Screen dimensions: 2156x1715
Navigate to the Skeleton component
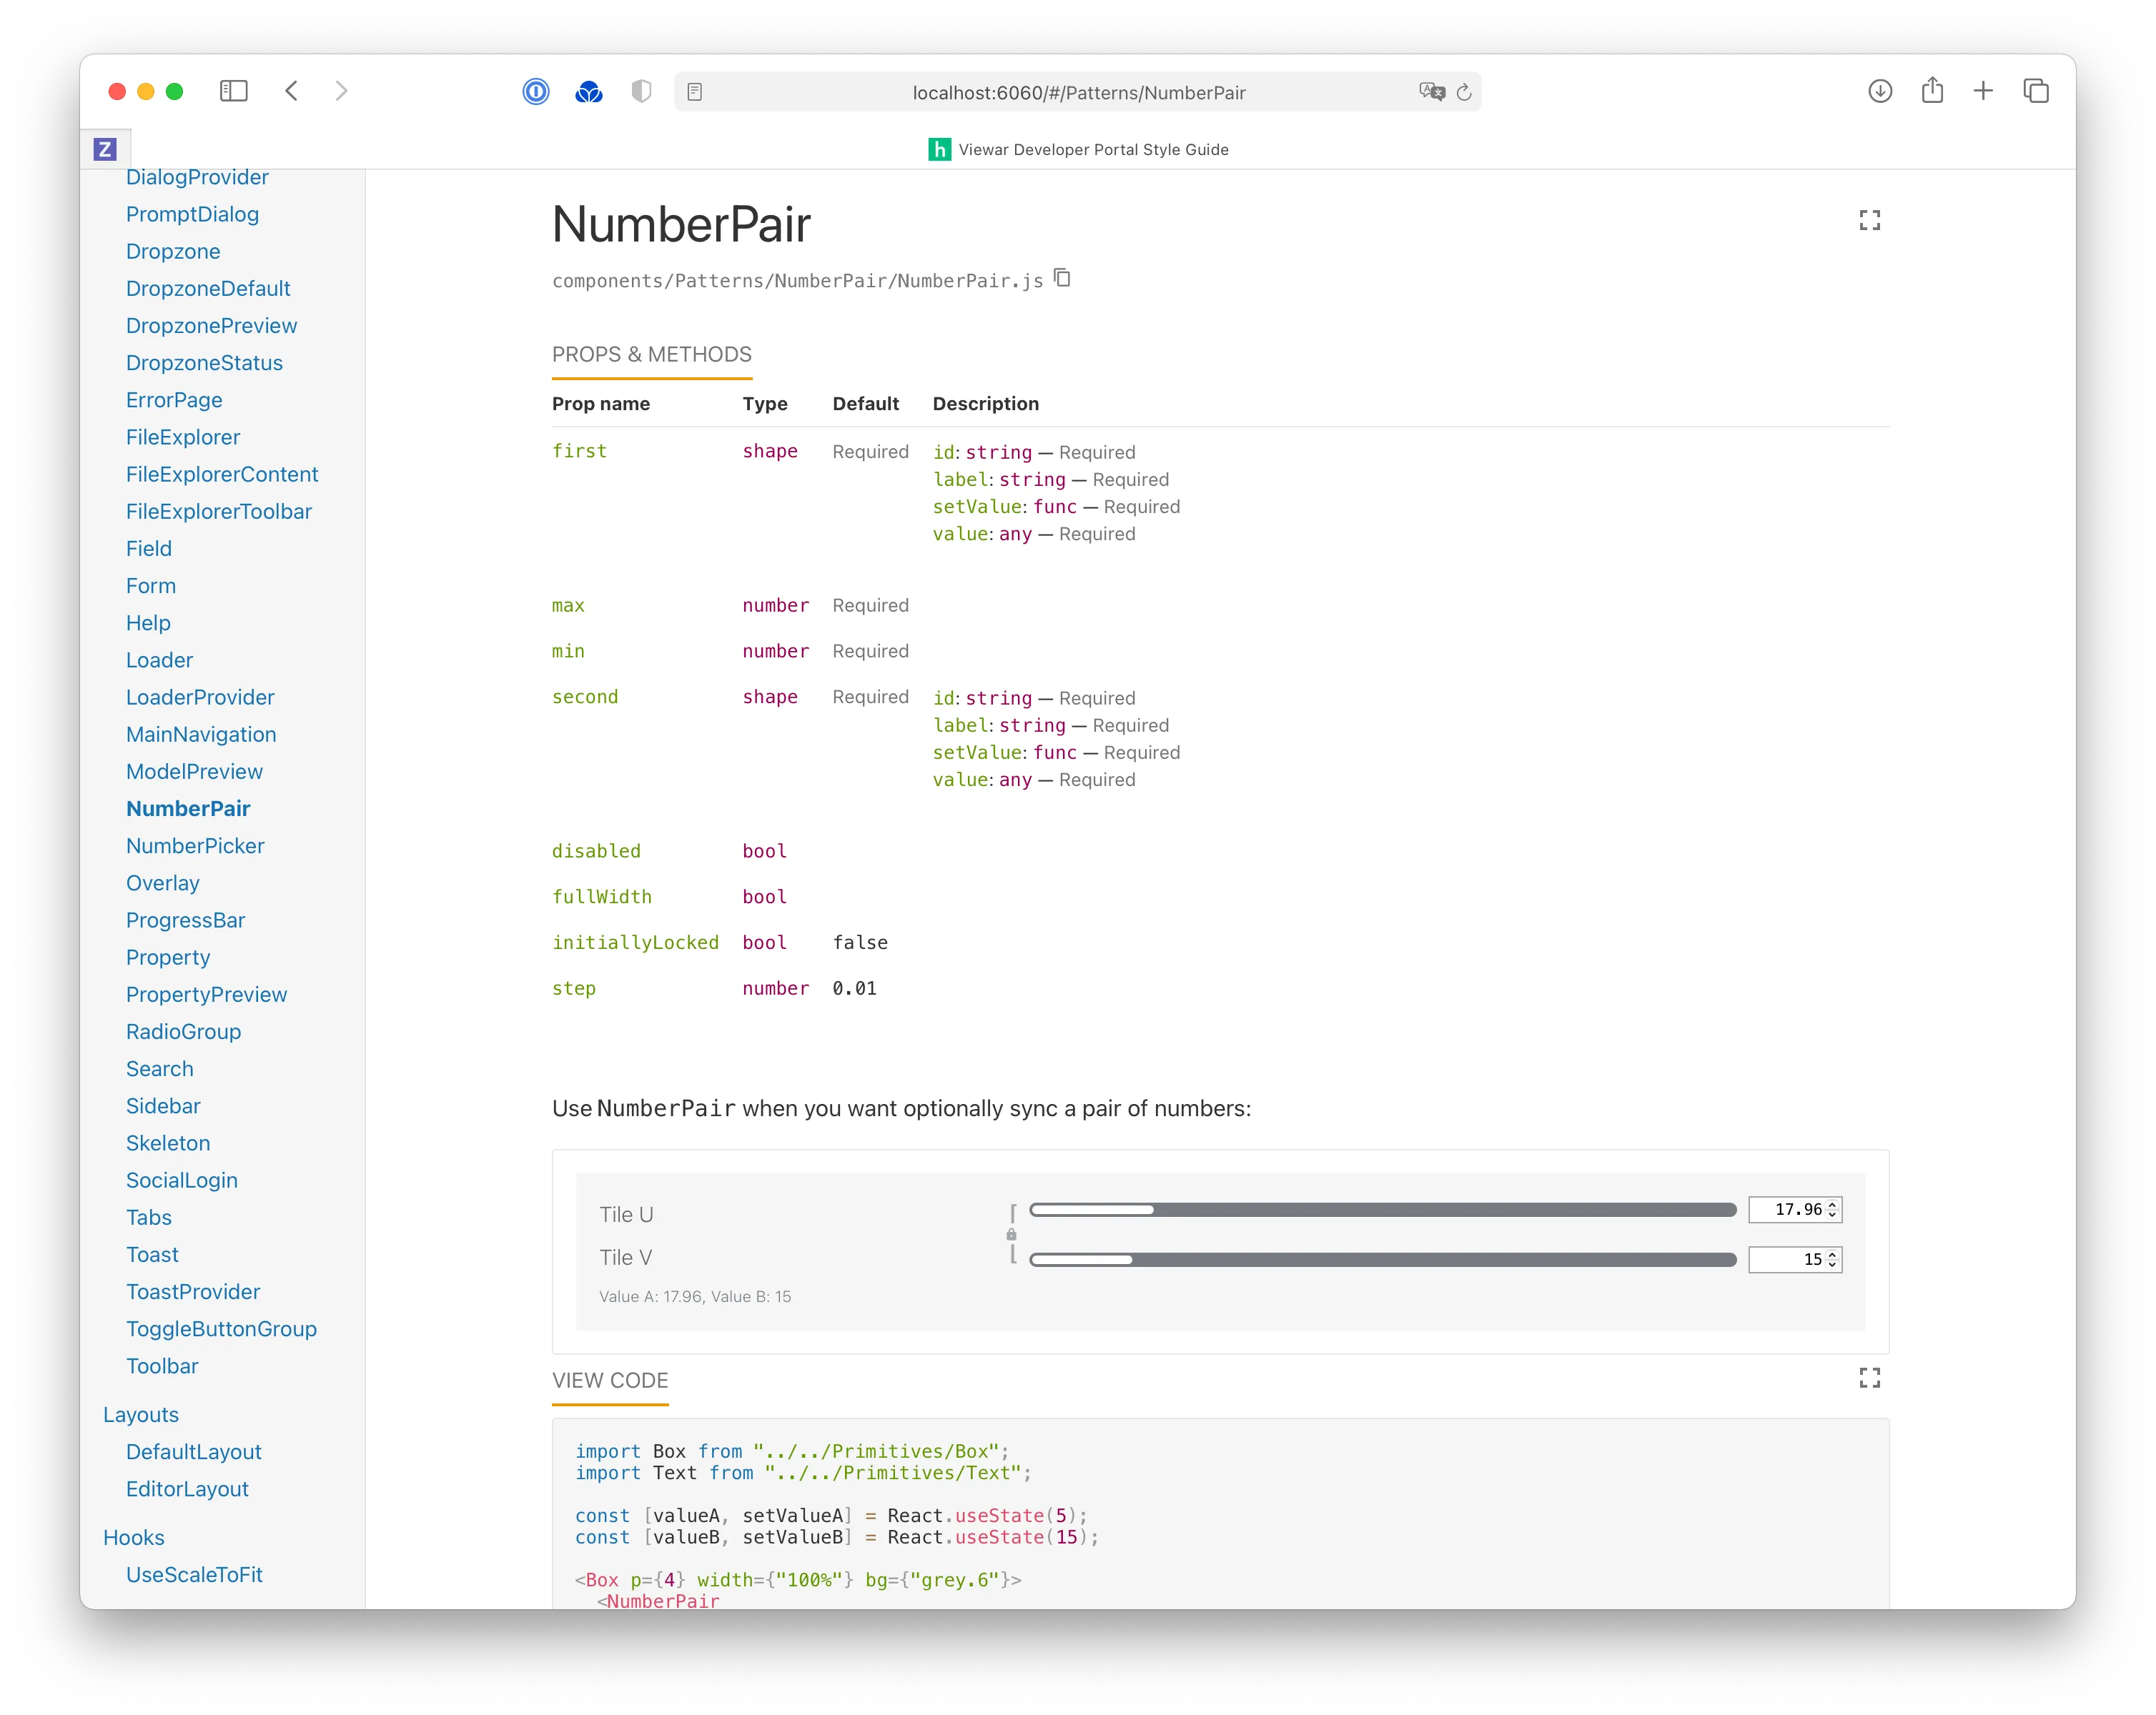pyautogui.click(x=168, y=1143)
